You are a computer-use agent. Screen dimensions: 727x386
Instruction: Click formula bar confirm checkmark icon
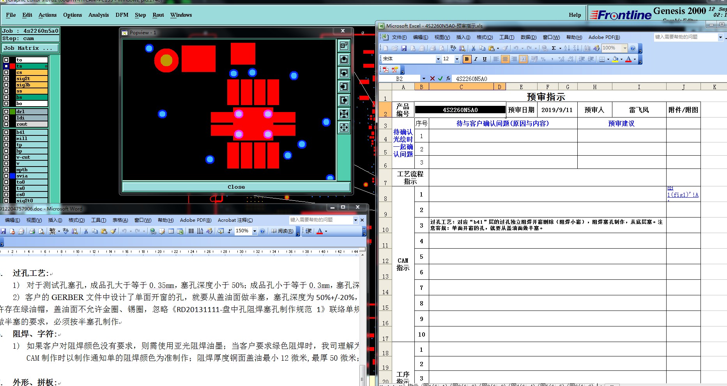pos(440,79)
